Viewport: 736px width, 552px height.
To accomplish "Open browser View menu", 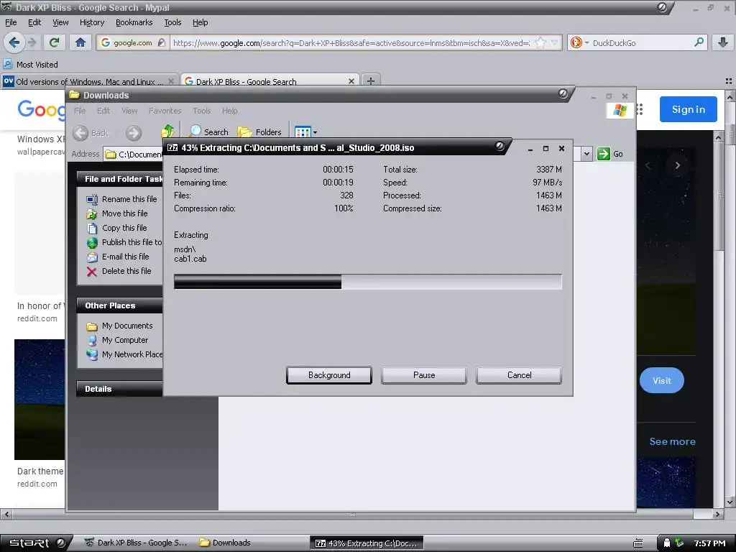I will (x=60, y=22).
